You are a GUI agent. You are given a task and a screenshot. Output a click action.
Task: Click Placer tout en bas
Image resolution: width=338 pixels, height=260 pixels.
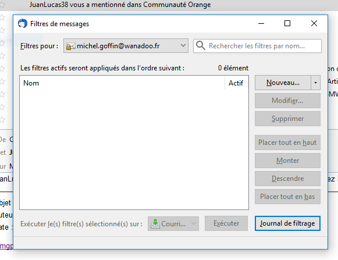pos(287,197)
